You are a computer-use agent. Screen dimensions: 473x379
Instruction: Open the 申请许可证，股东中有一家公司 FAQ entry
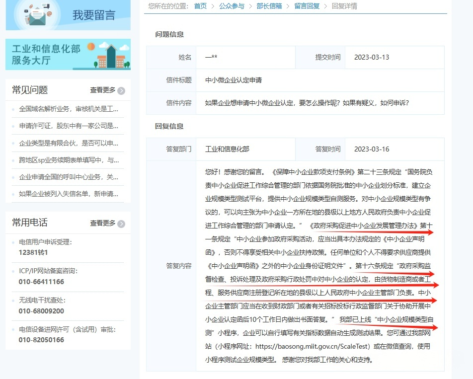(x=69, y=126)
